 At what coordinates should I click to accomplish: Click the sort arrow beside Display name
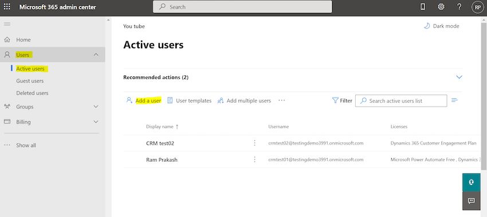pos(177,127)
